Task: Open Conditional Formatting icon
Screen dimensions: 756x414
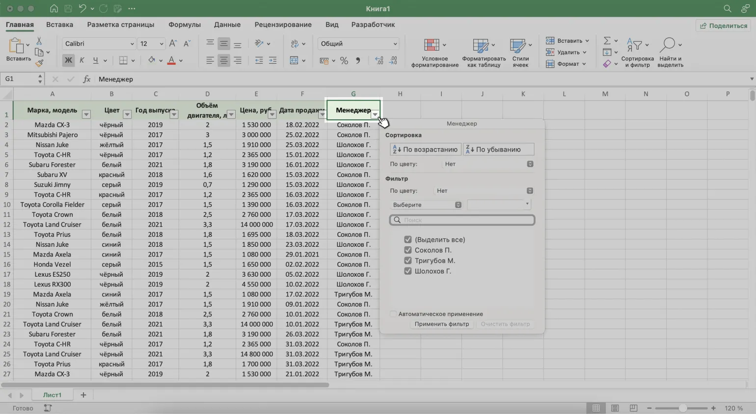Action: point(432,45)
